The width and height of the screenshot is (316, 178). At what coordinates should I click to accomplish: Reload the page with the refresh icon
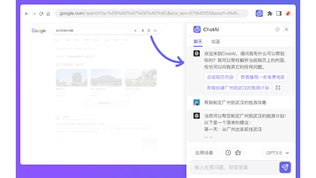pos(41,14)
